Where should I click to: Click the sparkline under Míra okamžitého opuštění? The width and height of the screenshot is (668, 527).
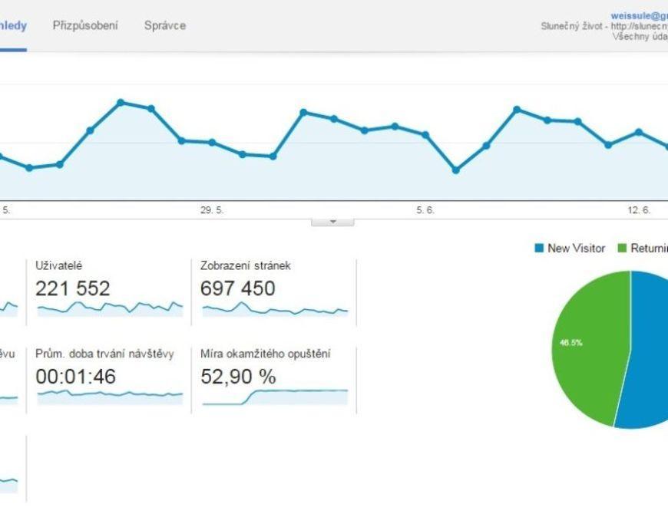274,396
